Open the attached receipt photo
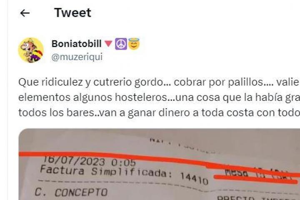This screenshot has height=200, width=300. (x=159, y=164)
